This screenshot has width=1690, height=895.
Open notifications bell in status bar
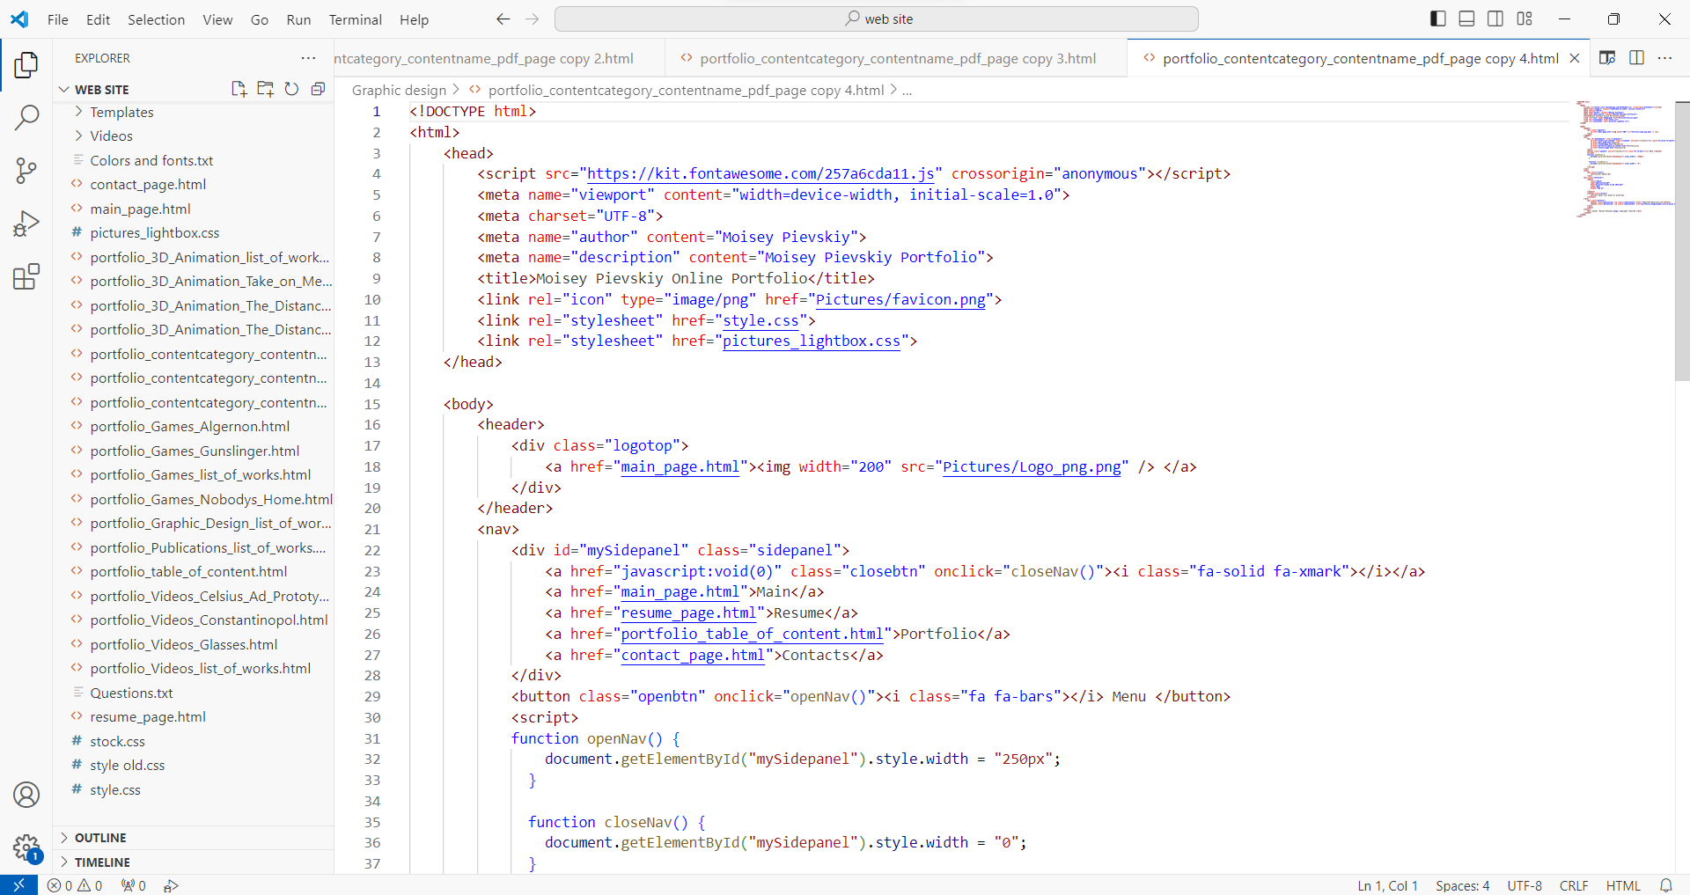coord(1665,885)
